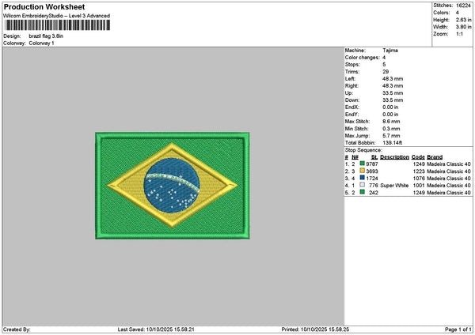Select the max stitch value "8.6 mm"
Screen dimensions: 475x335
click(x=391, y=122)
